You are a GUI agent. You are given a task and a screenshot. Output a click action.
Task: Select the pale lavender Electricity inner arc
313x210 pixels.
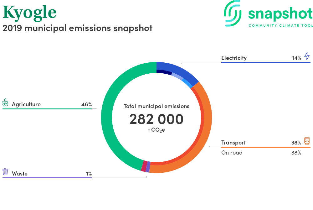point(177,76)
